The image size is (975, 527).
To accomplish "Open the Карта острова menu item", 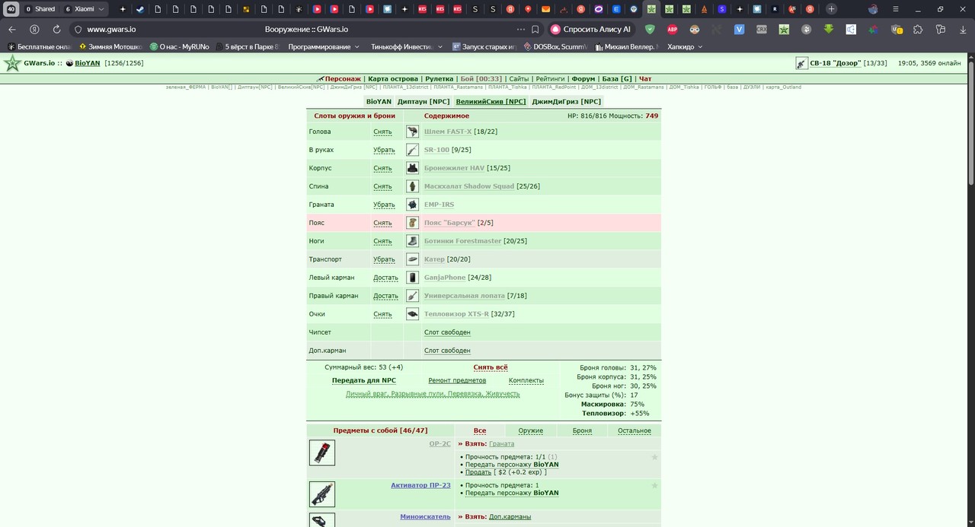I will (x=393, y=79).
